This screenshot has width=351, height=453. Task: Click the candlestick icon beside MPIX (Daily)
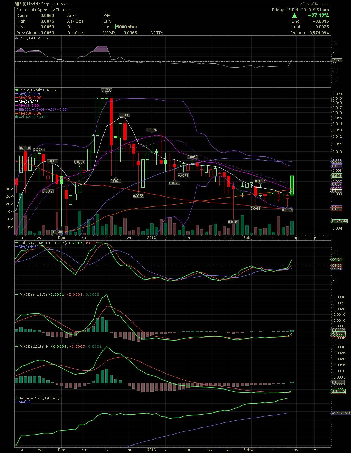click(x=16, y=90)
